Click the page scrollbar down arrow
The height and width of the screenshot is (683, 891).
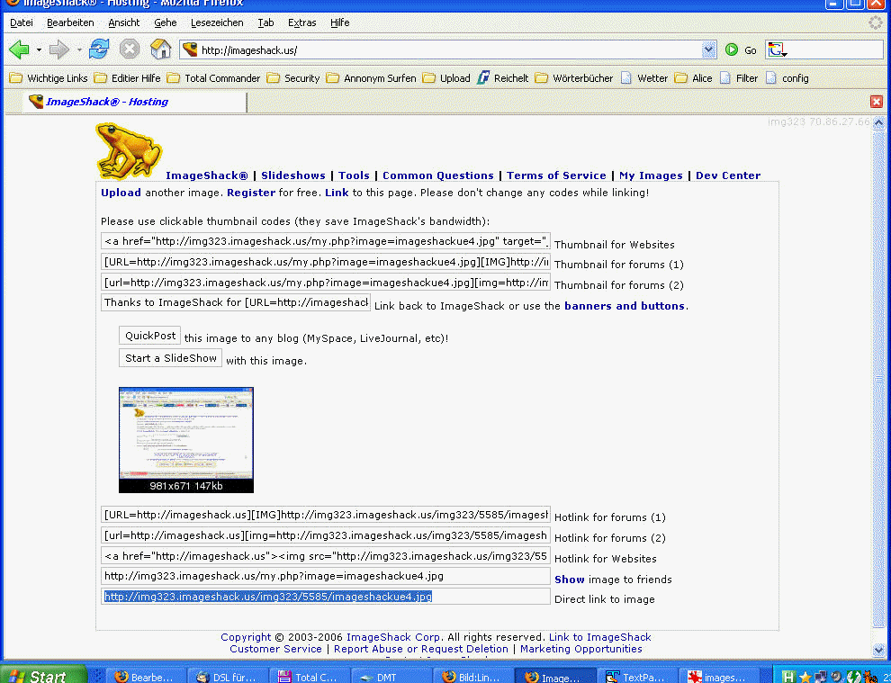pyautogui.click(x=878, y=650)
